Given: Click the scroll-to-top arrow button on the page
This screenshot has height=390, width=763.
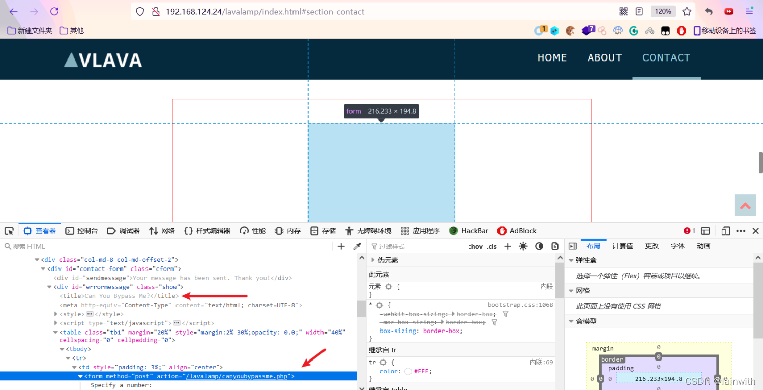Looking at the screenshot, I should click(745, 205).
